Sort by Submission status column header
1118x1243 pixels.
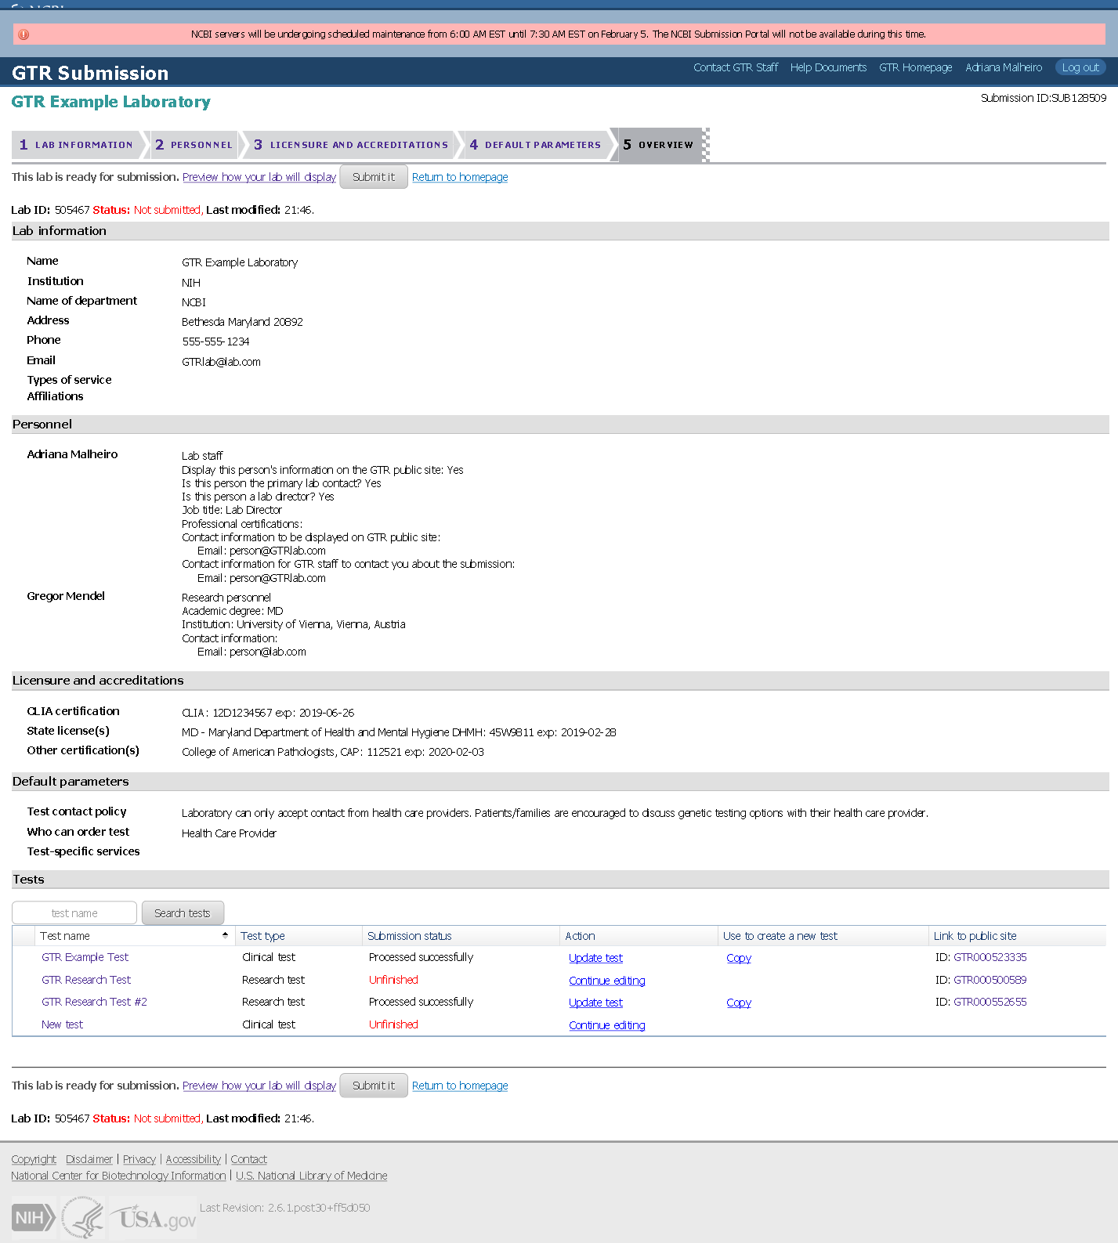click(410, 936)
